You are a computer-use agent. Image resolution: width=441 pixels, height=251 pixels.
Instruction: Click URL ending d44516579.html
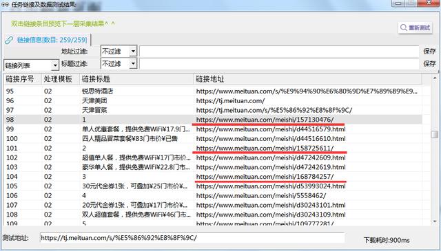[271, 129]
